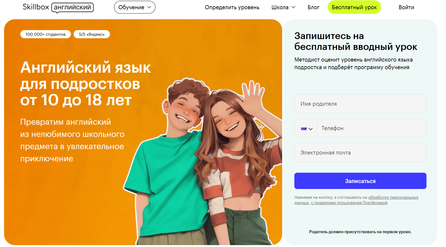Click the 5/5 «Яндекс» rating badge
Image resolution: width=446 pixels, height=247 pixels.
[92, 34]
